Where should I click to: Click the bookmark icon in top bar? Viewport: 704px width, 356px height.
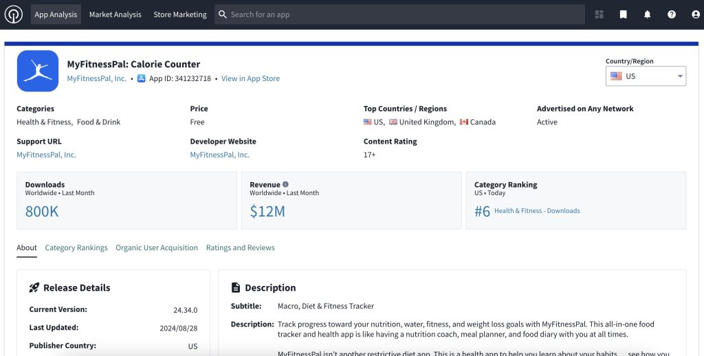coord(623,14)
